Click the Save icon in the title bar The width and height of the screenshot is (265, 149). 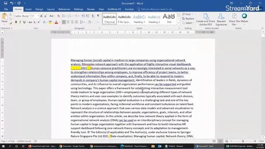point(5,3)
